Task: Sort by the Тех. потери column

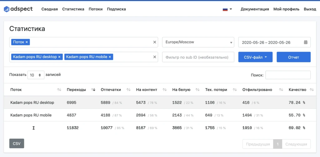Action: [235, 90]
